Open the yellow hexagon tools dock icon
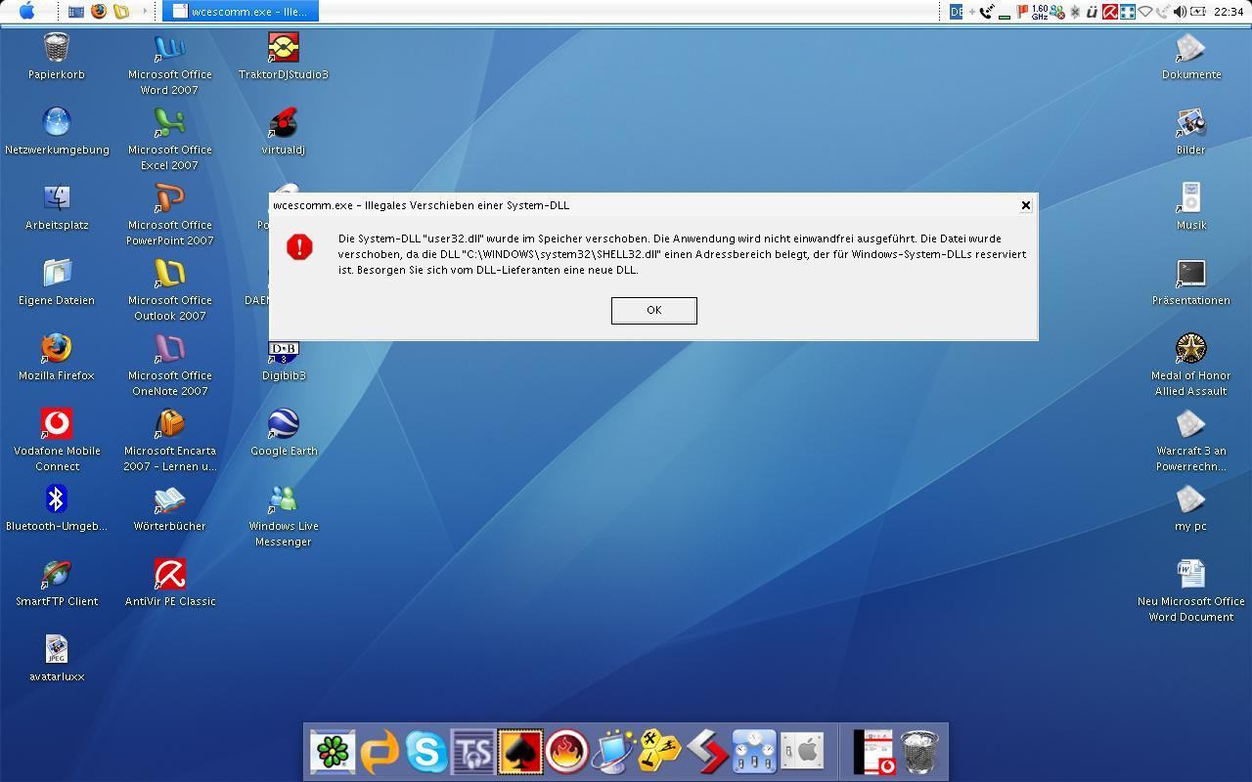1252x782 pixels. click(x=660, y=752)
